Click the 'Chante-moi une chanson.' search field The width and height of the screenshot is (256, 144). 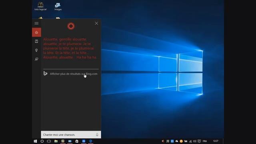click(71, 135)
